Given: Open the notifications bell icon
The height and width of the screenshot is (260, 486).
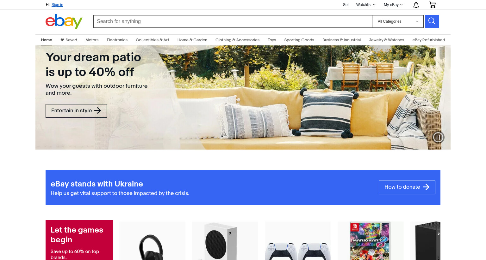Looking at the screenshot, I should tap(416, 5).
